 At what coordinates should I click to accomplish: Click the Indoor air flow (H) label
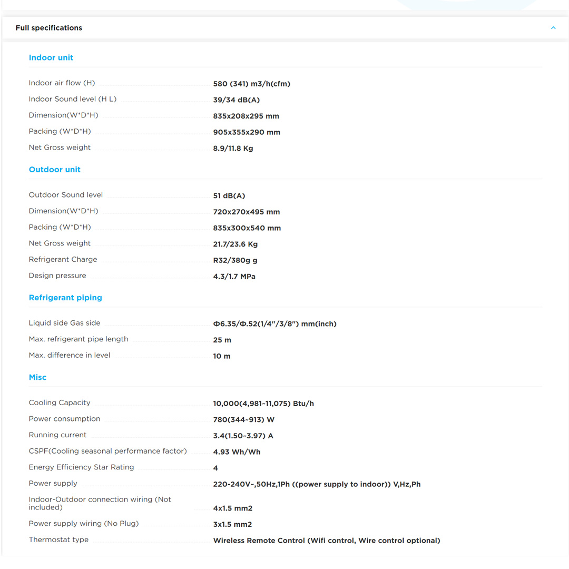62,83
